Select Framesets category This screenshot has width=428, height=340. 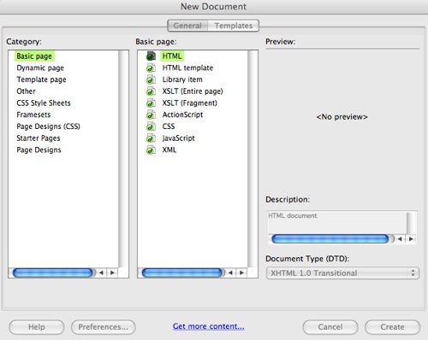pyautogui.click(x=33, y=114)
